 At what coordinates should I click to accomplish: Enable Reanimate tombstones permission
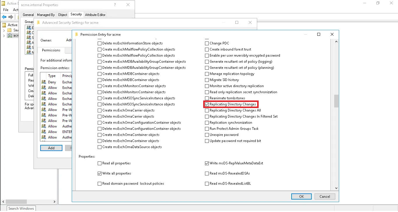(207, 98)
